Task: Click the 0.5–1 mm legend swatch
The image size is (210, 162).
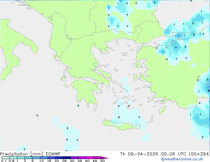Action: tap(13, 158)
